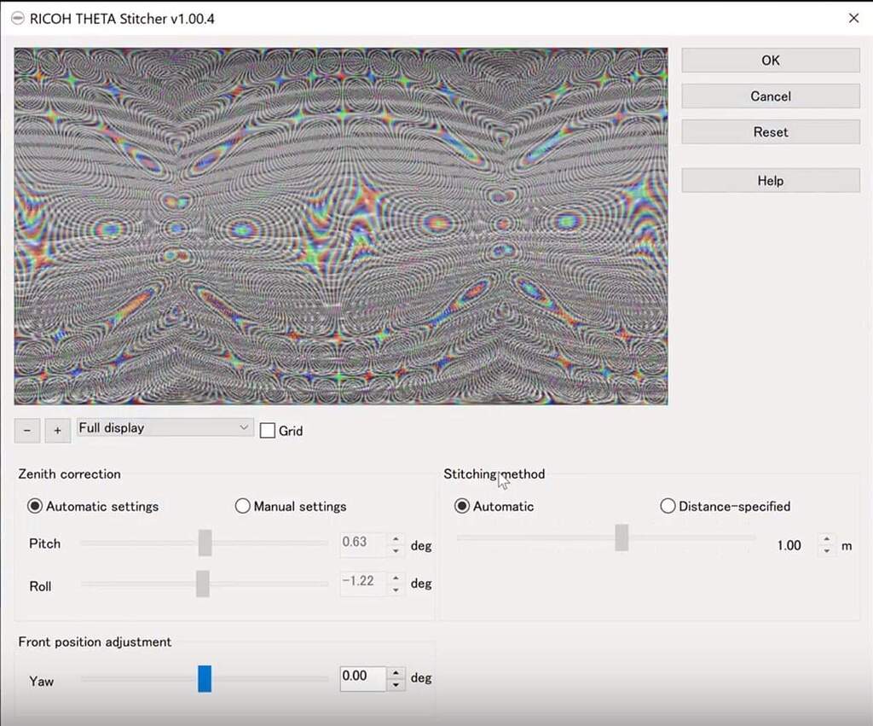Viewport: 873px width, 726px height.
Task: Open Help for the stitcher
Action: [x=770, y=181]
